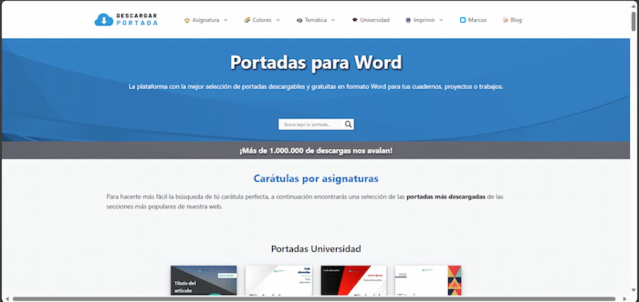Open the Asignatura menu
Screen dimensions: 639x302
206,20
